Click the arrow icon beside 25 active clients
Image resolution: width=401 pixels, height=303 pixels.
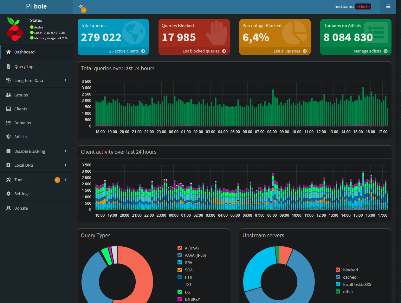143,51
